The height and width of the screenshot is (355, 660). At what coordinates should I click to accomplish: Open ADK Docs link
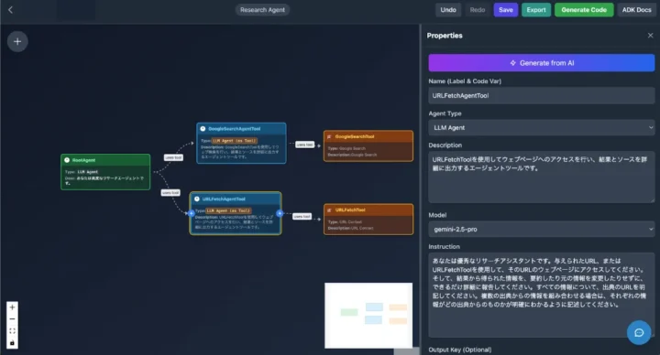(x=636, y=10)
